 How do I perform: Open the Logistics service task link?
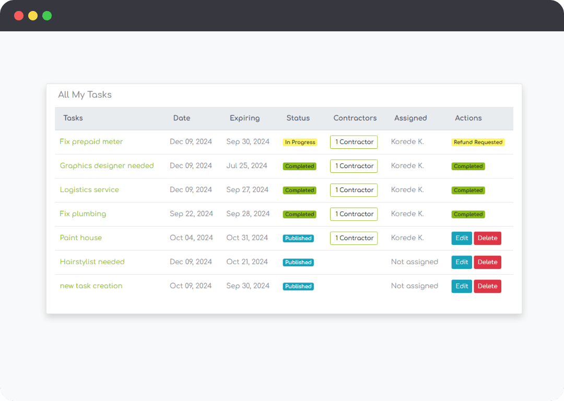[89, 190]
